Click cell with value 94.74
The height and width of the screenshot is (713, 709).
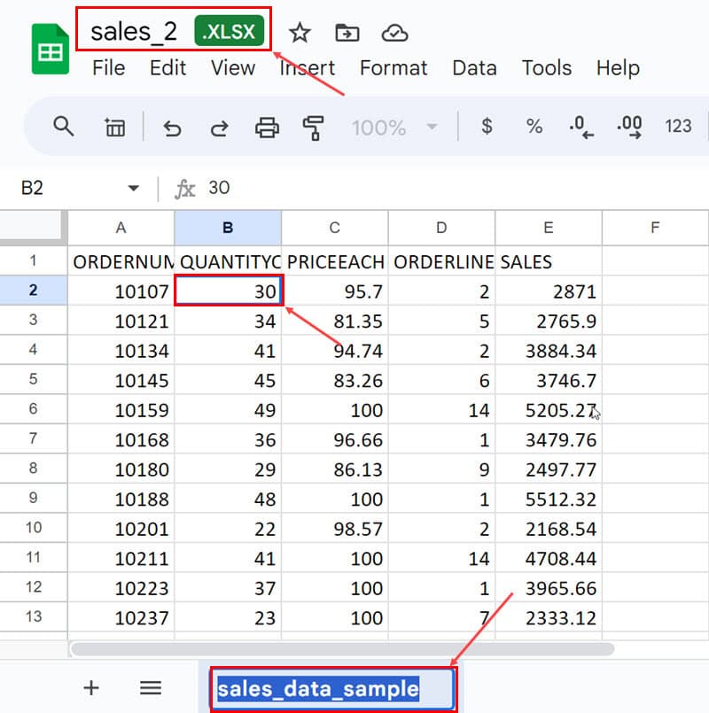[335, 350]
